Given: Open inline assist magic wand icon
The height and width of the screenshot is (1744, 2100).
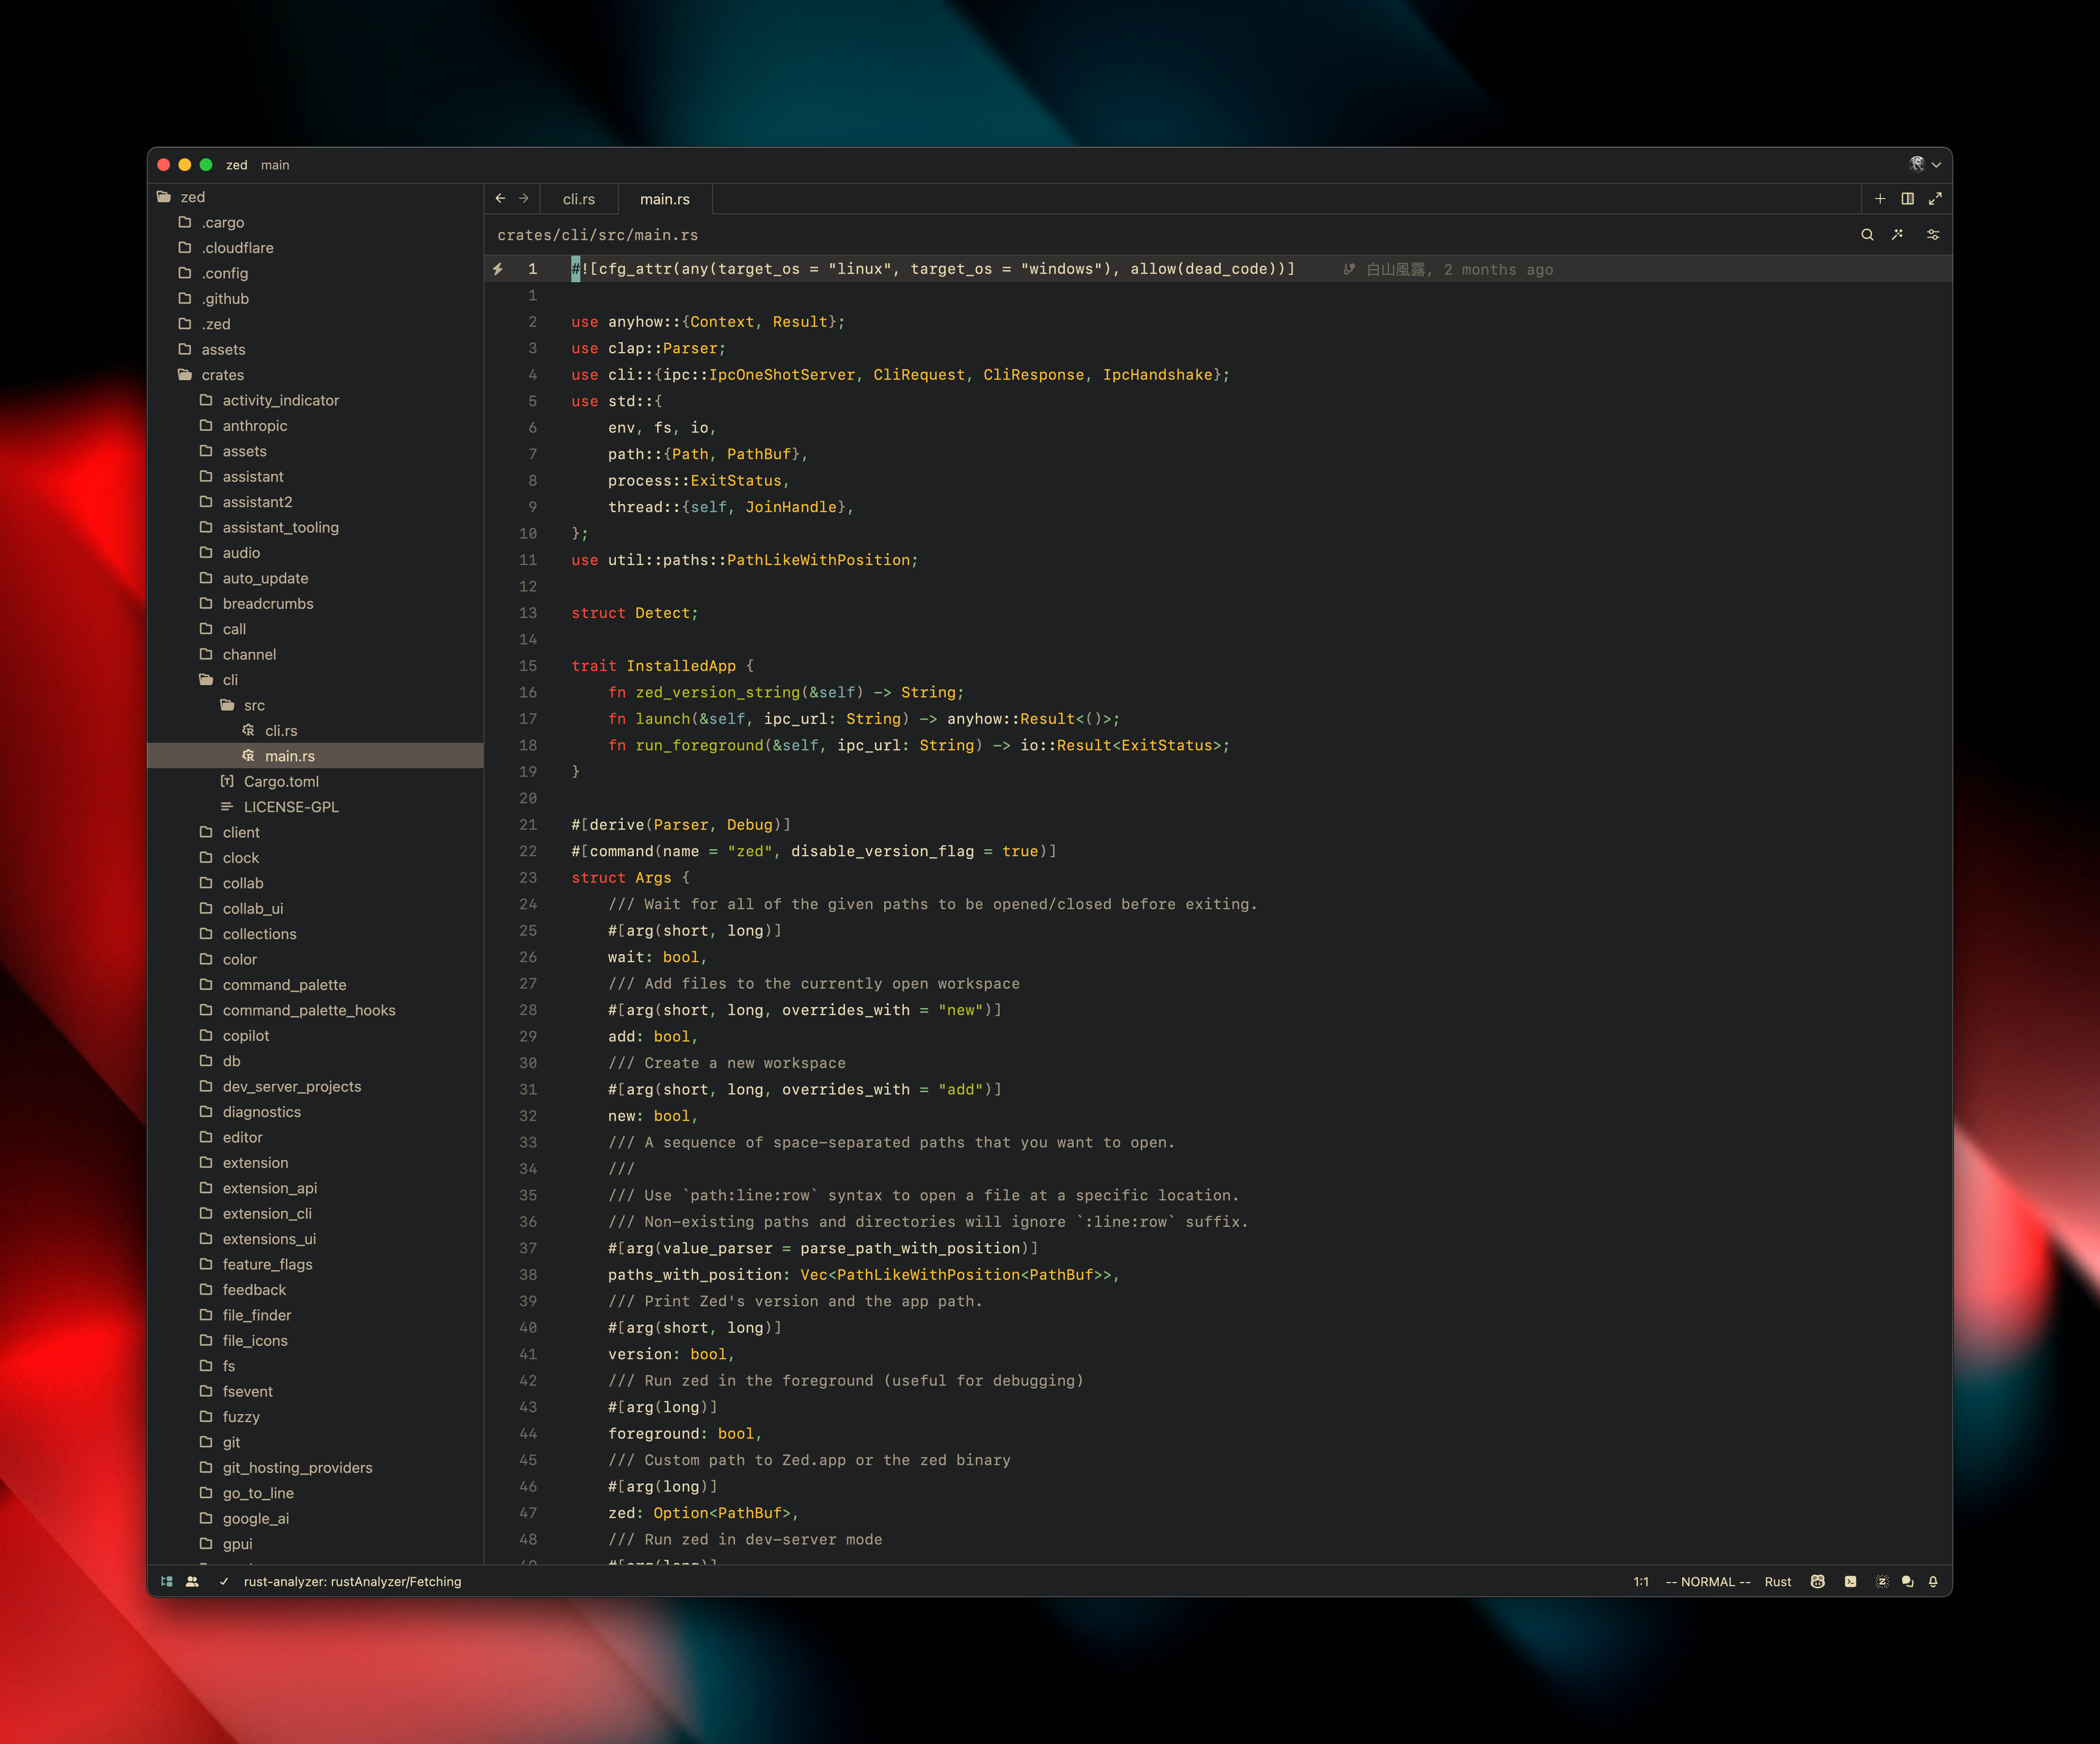Looking at the screenshot, I should 1897,234.
